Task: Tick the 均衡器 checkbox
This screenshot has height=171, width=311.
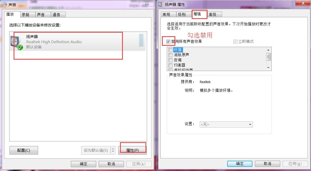Action: (x=170, y=65)
